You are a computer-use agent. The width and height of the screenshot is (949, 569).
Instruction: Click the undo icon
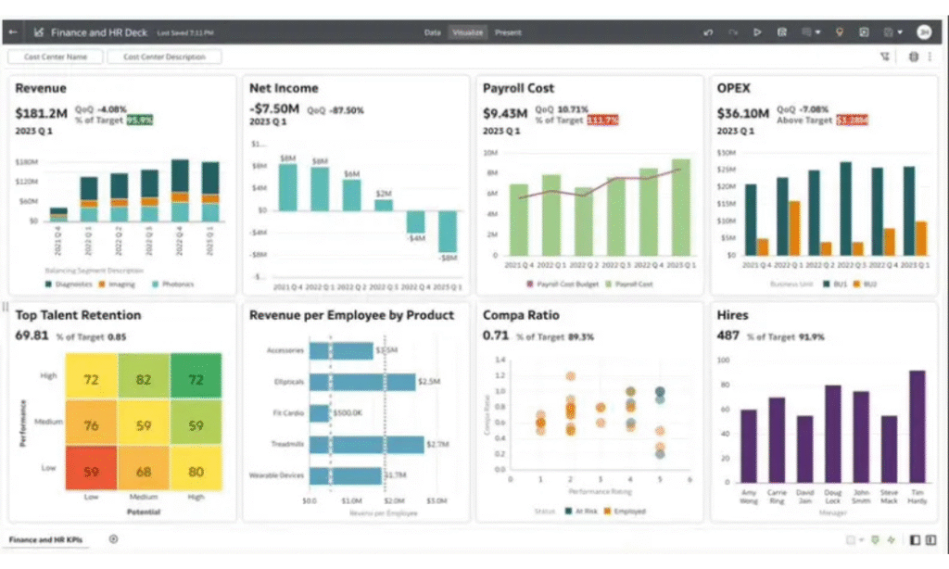pyautogui.click(x=708, y=32)
